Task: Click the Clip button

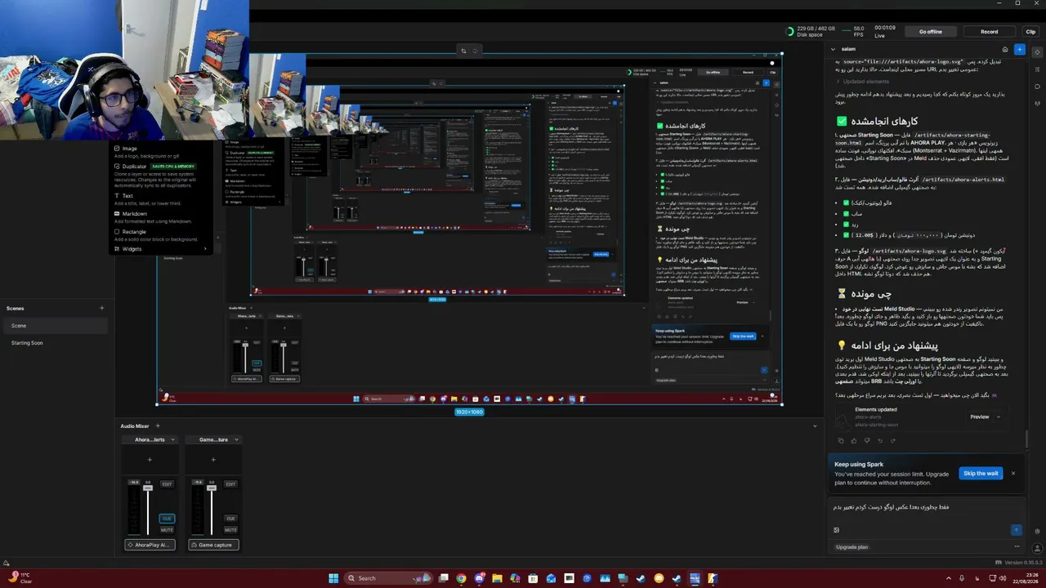Action: click(x=1030, y=32)
